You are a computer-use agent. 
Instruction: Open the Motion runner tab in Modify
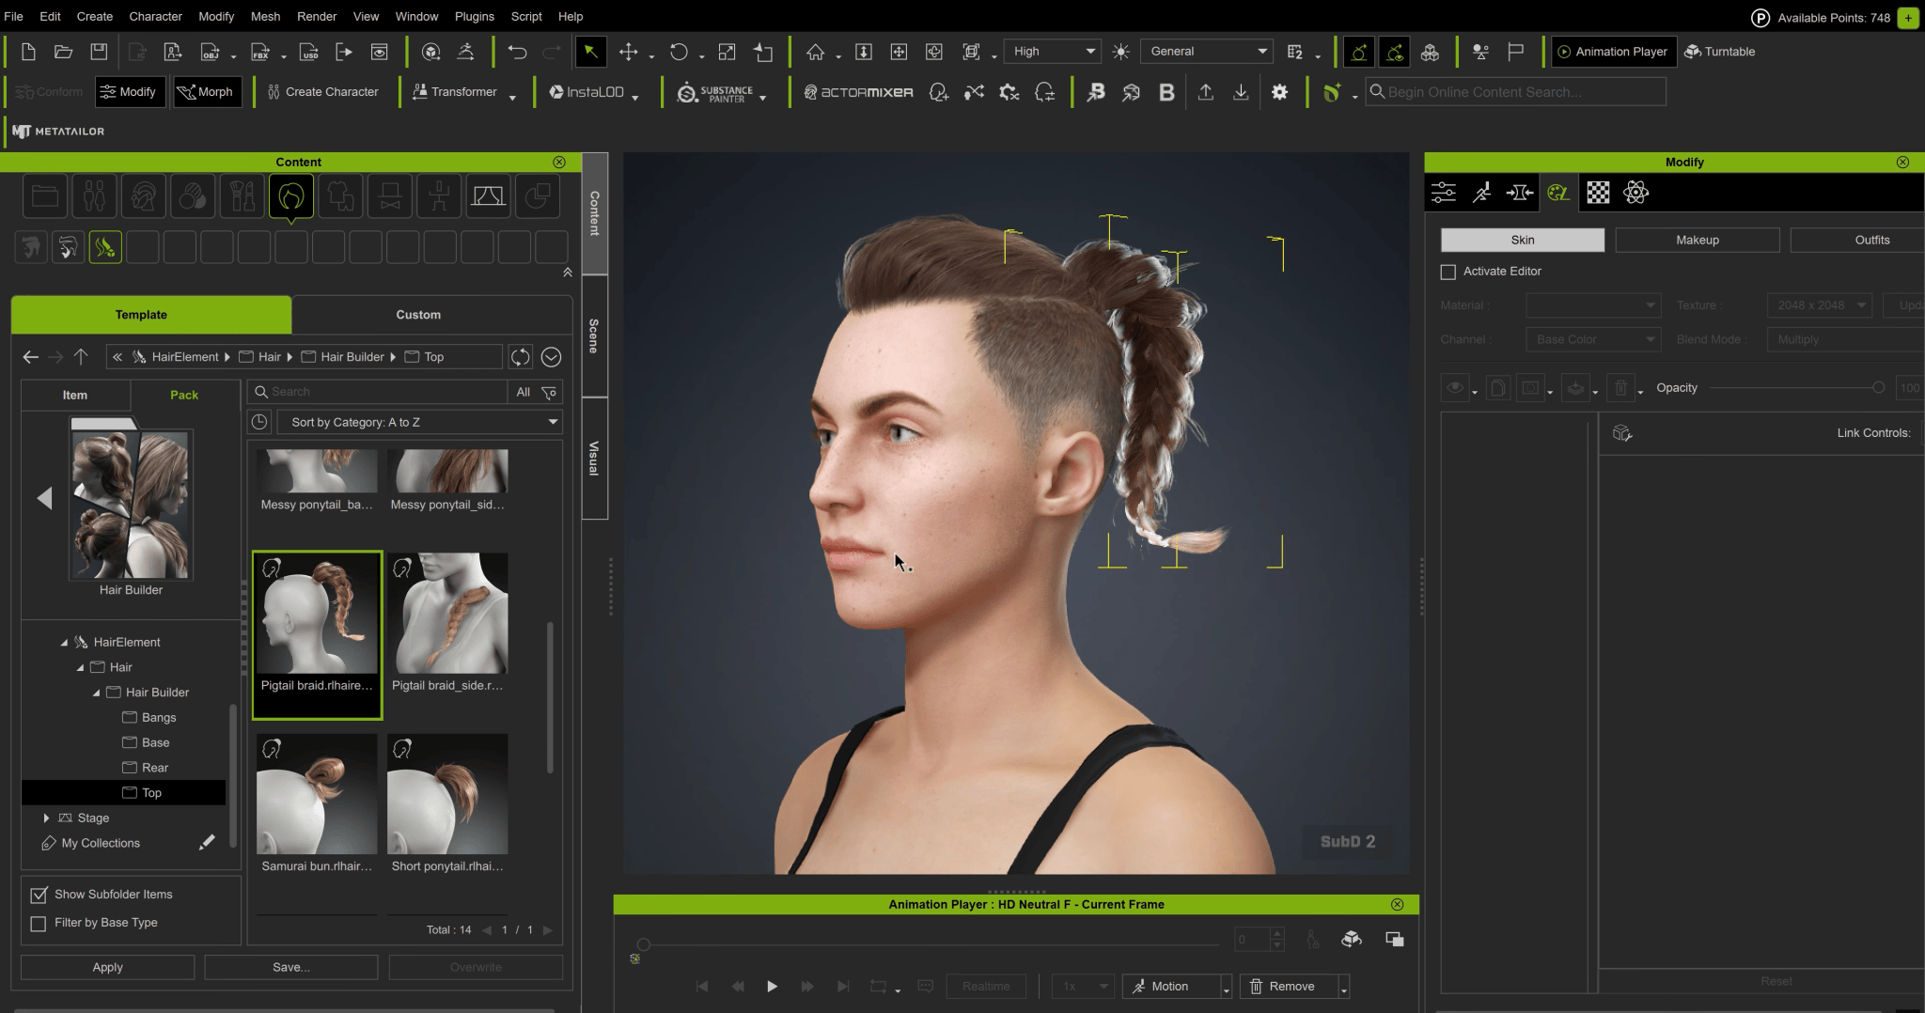[1481, 193]
